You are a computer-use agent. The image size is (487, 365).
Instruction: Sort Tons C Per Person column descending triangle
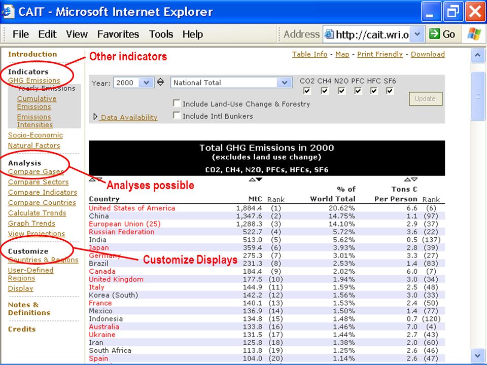pos(414,179)
